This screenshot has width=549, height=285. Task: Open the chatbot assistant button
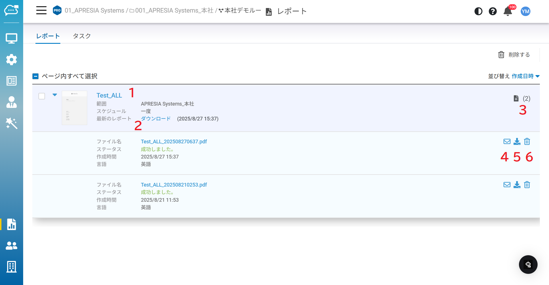pos(528,264)
